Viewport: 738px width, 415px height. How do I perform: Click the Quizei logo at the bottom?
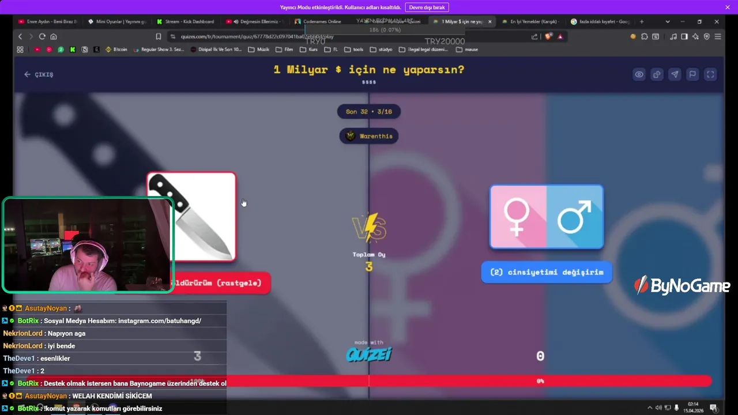pyautogui.click(x=369, y=354)
